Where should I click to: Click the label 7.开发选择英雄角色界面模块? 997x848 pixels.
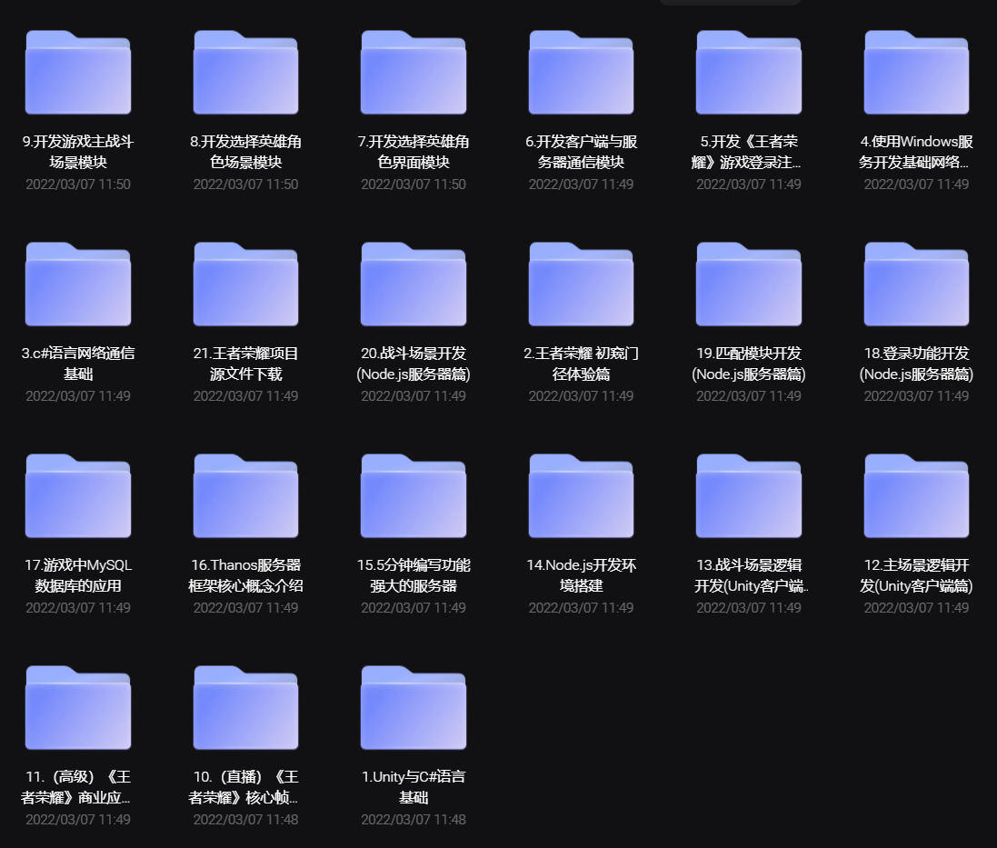tap(414, 152)
